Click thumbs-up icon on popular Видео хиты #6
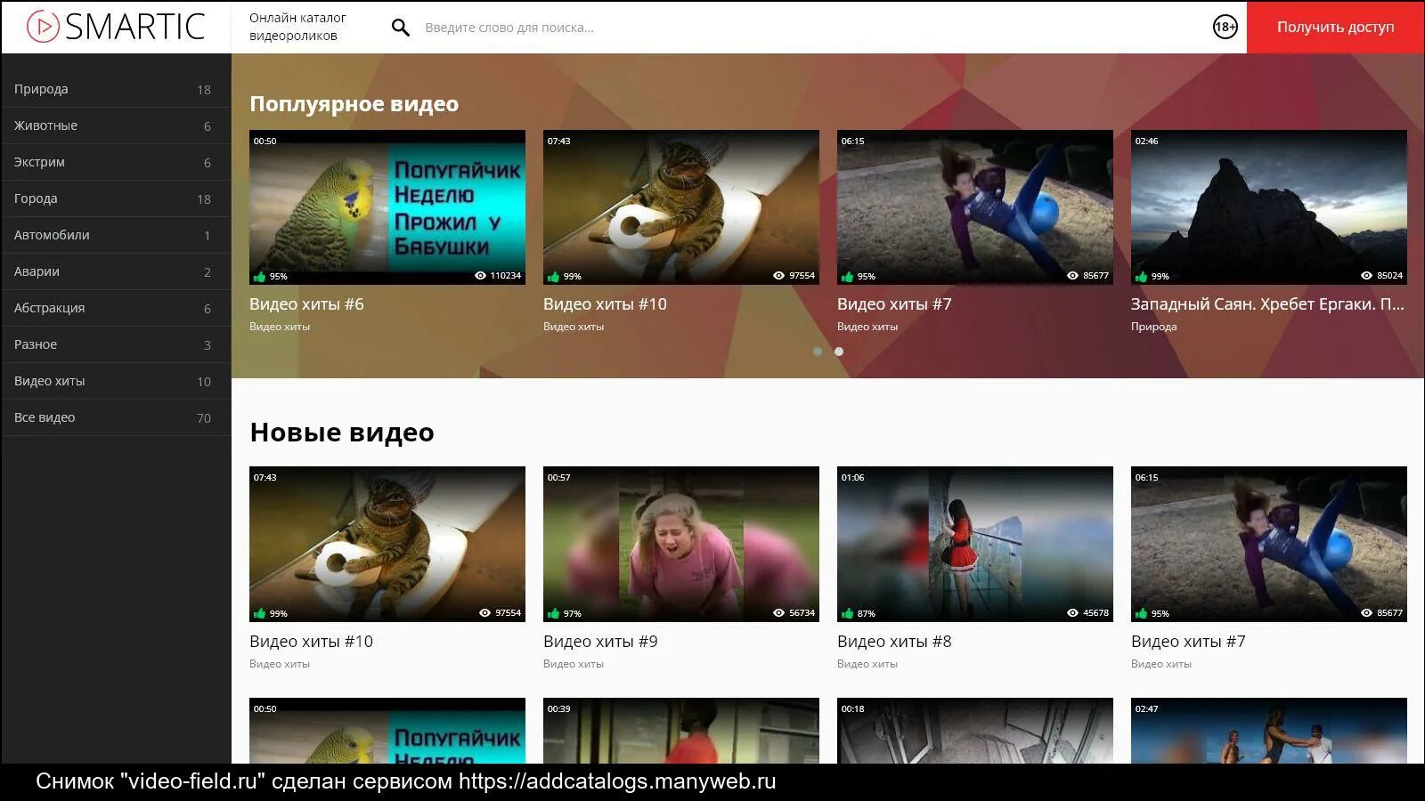1425x801 pixels. pos(260,276)
